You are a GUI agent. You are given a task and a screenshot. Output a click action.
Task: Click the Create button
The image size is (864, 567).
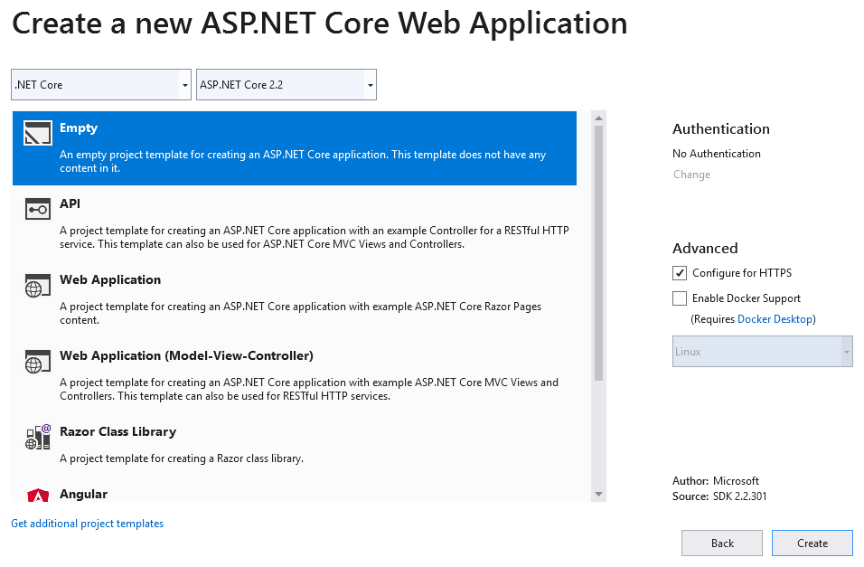coord(812,543)
